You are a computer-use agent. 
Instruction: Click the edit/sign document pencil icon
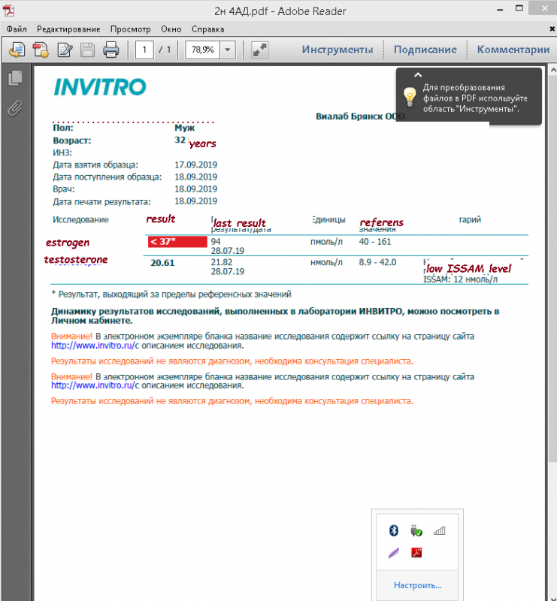pyautogui.click(x=65, y=50)
